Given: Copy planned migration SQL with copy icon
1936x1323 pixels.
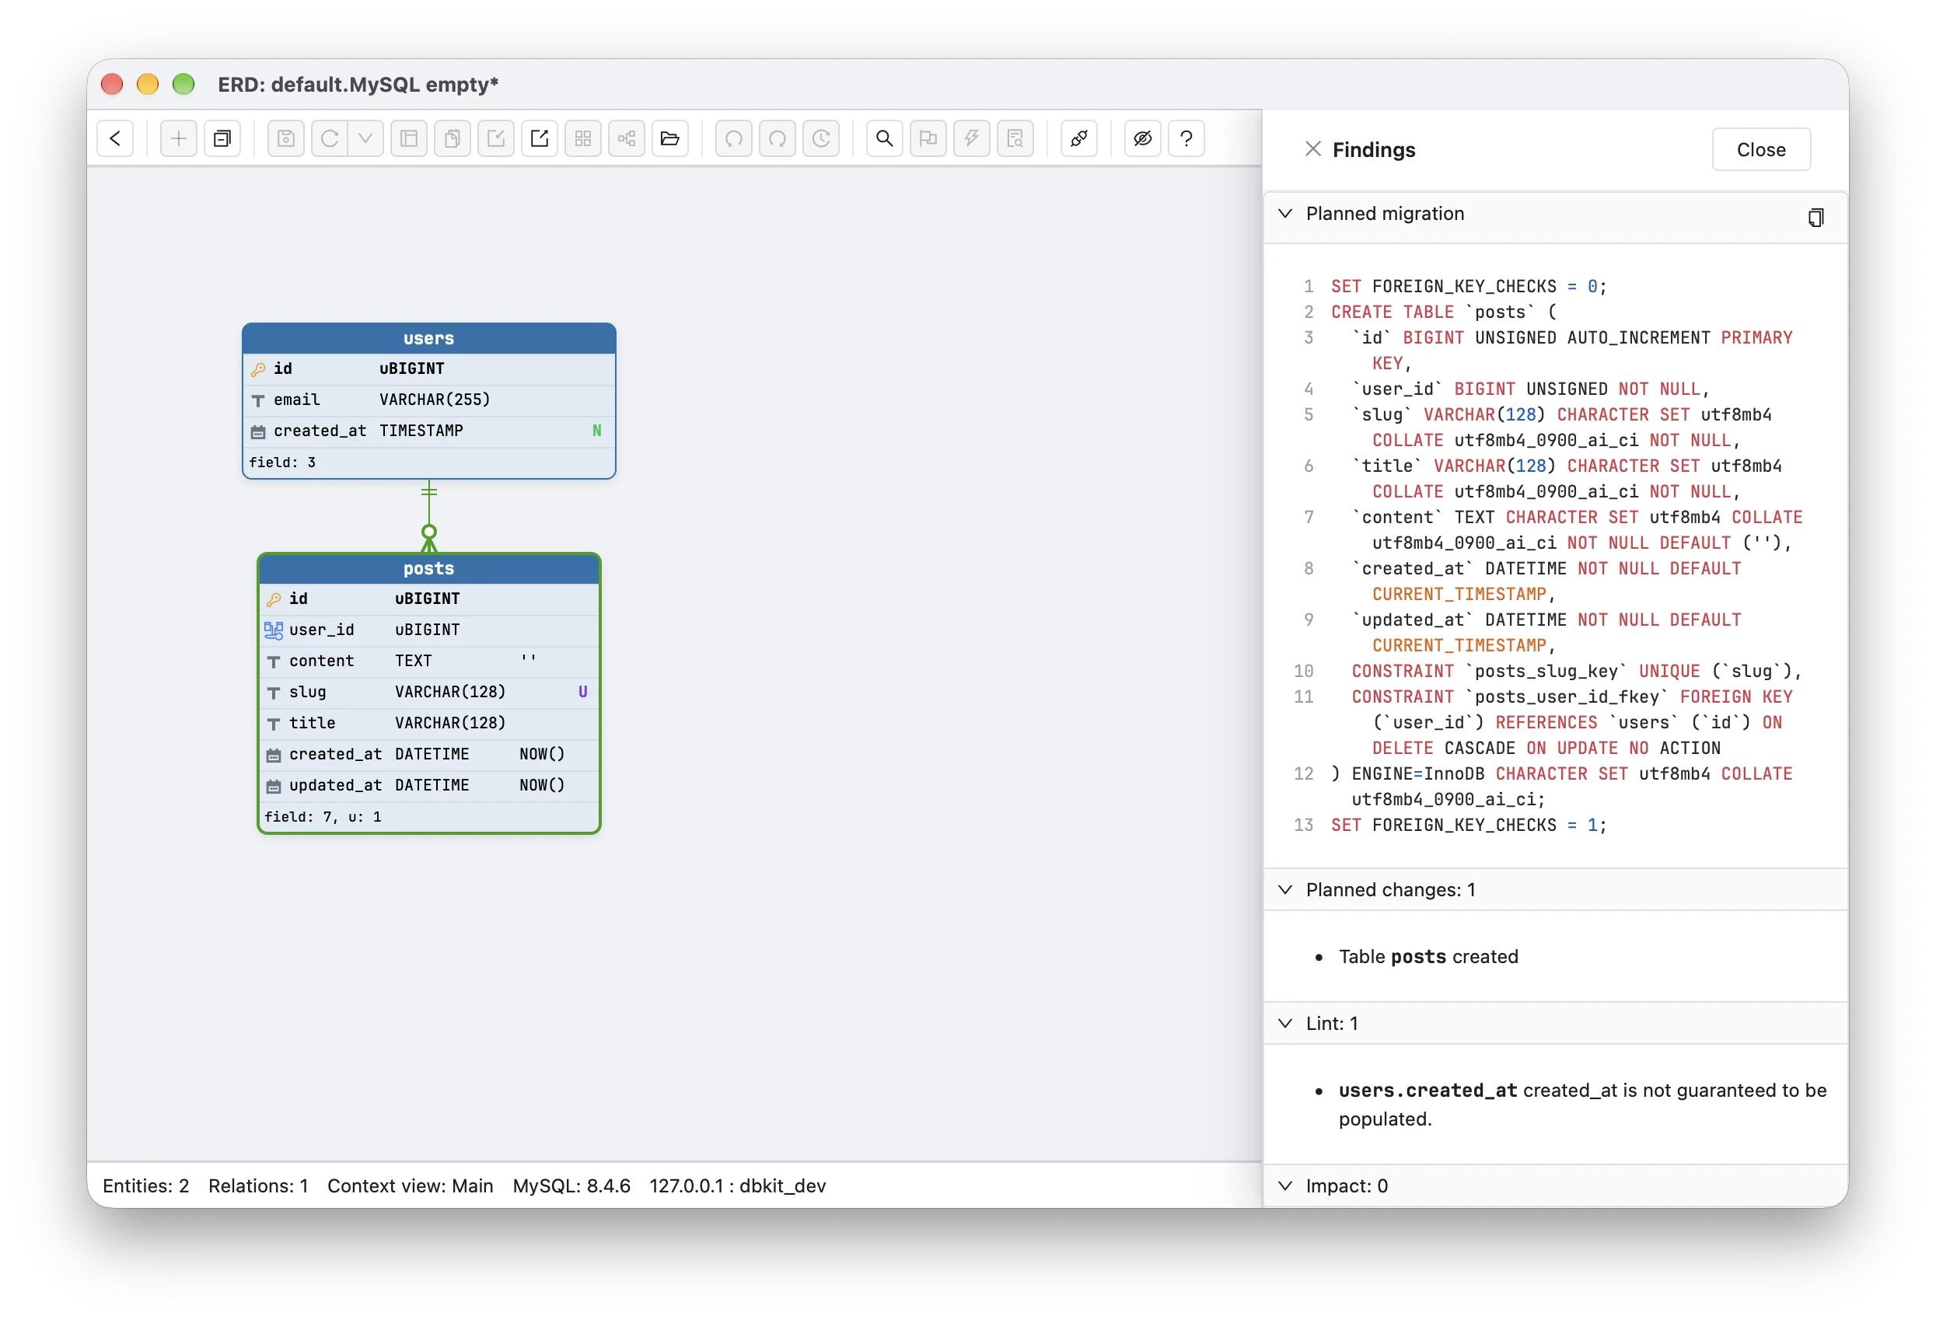Looking at the screenshot, I should 1816,218.
